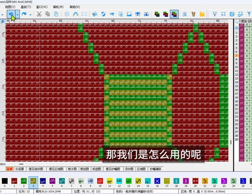The width and height of the screenshot is (252, 194).
Task: Select the scissors Cut icon
Action: point(39,14)
